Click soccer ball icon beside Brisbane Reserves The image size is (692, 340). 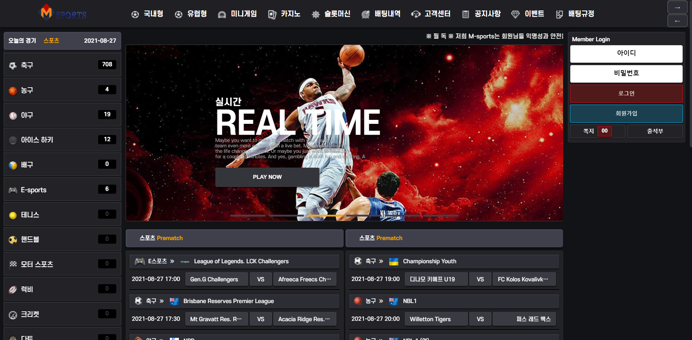(138, 301)
